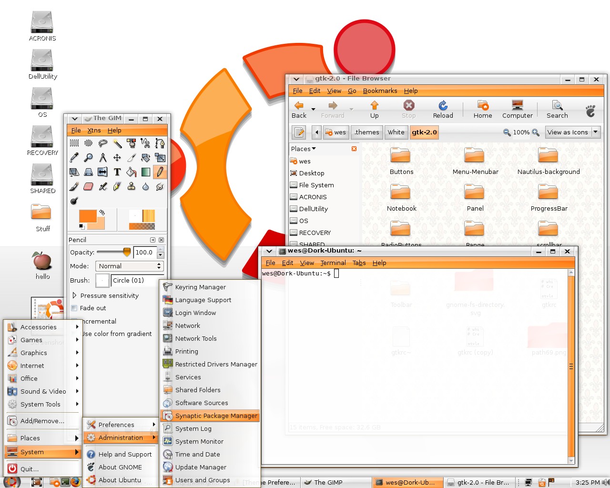The height and width of the screenshot is (488, 610).
Task: Open the Preferences submenu
Action: tap(121, 425)
